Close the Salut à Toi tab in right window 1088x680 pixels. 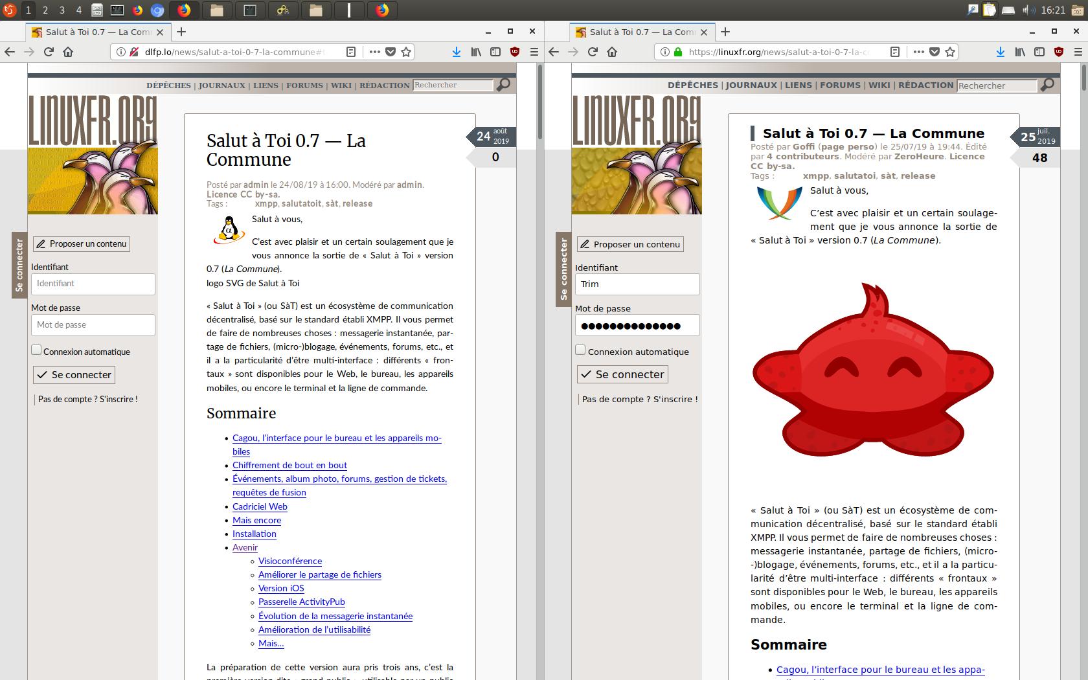tap(705, 32)
